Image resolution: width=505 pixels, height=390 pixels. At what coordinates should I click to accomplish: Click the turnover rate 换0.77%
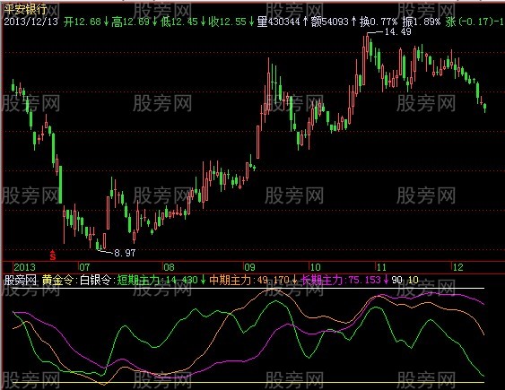pyautogui.click(x=379, y=22)
